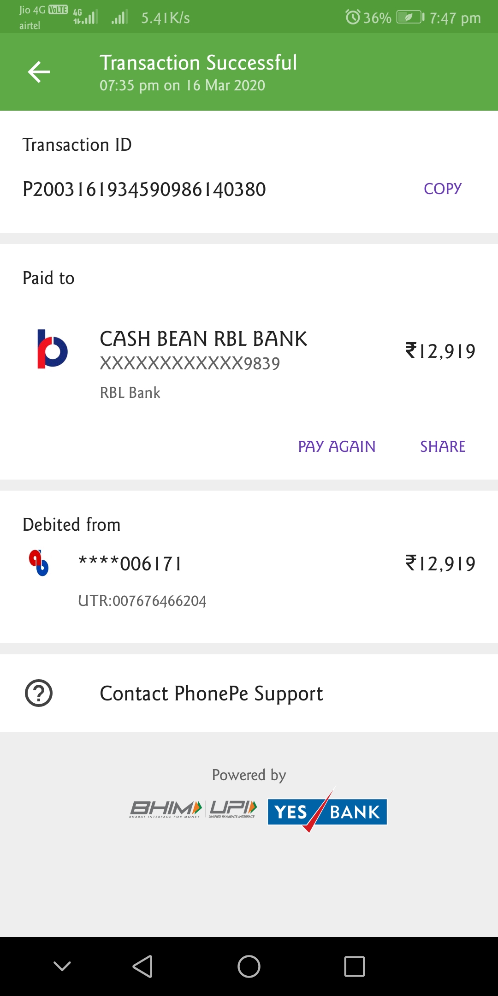Open Contact PhonePe Support
498x996 pixels.
point(211,694)
